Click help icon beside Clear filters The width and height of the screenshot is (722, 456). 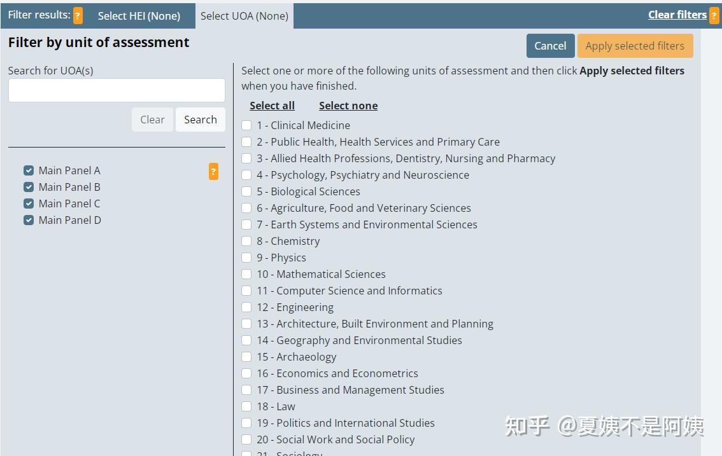[714, 16]
